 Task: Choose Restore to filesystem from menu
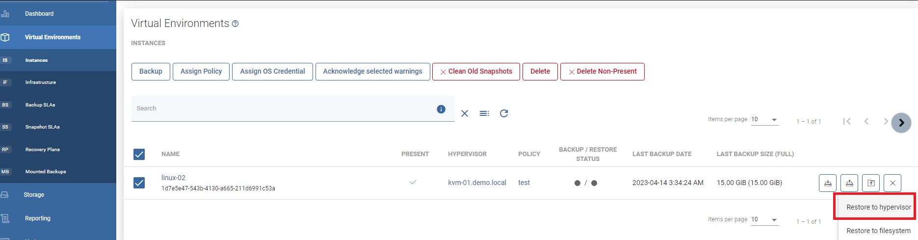coord(878,231)
